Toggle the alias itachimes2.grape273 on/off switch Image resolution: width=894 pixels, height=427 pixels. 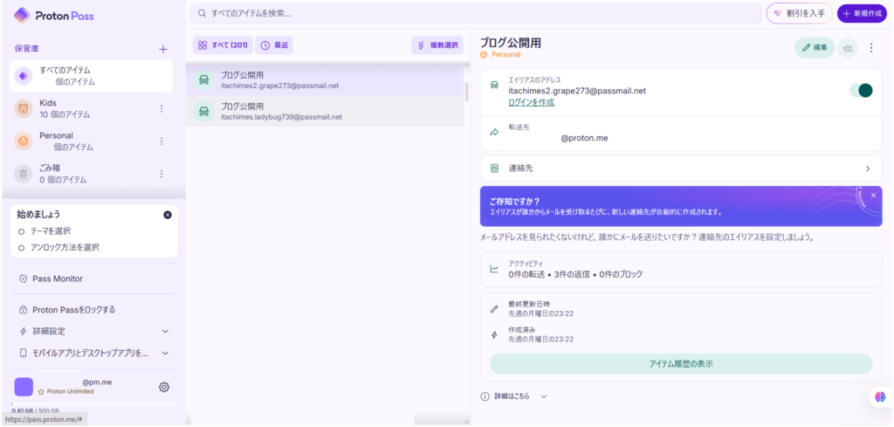coord(860,90)
